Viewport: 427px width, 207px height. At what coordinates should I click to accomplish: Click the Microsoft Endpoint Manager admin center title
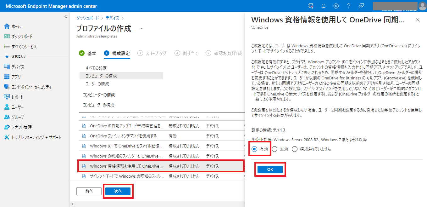click(51, 6)
